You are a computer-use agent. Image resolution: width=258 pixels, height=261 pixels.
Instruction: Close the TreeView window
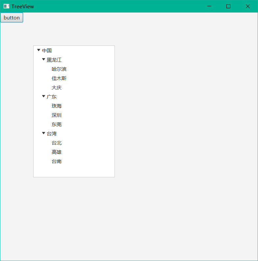coord(248,6)
